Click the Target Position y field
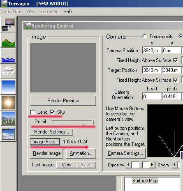The width and height of the screenshot is (183, 191). (171, 70)
